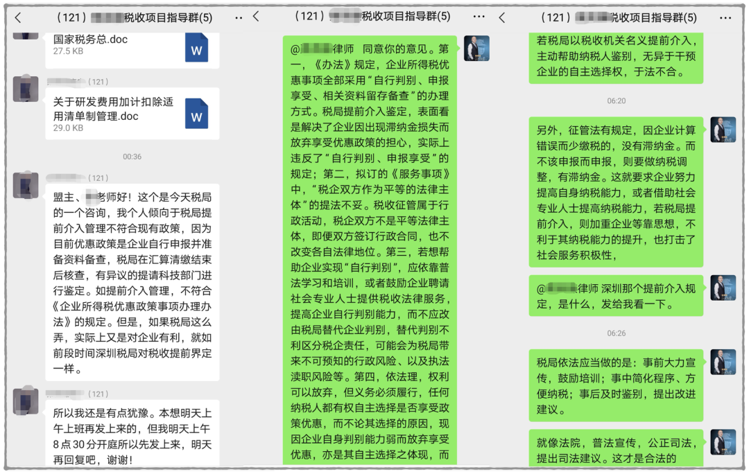Open more options in left chat header
The image size is (749, 474).
point(239,17)
